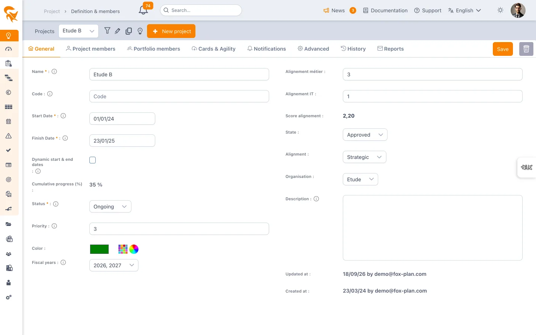Click the filter funnel icon beside the project selector
The image size is (536, 335).
point(107,31)
